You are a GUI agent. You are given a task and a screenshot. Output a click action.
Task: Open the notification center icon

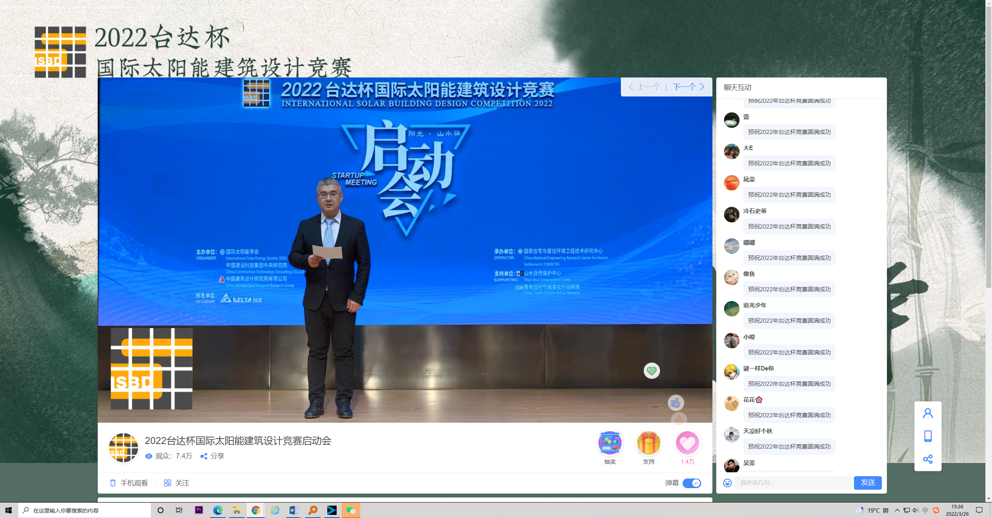979,510
